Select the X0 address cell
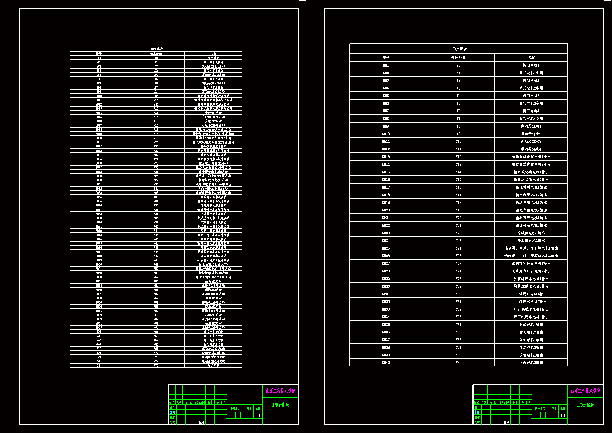The height and width of the screenshot is (433, 612). 156,58
